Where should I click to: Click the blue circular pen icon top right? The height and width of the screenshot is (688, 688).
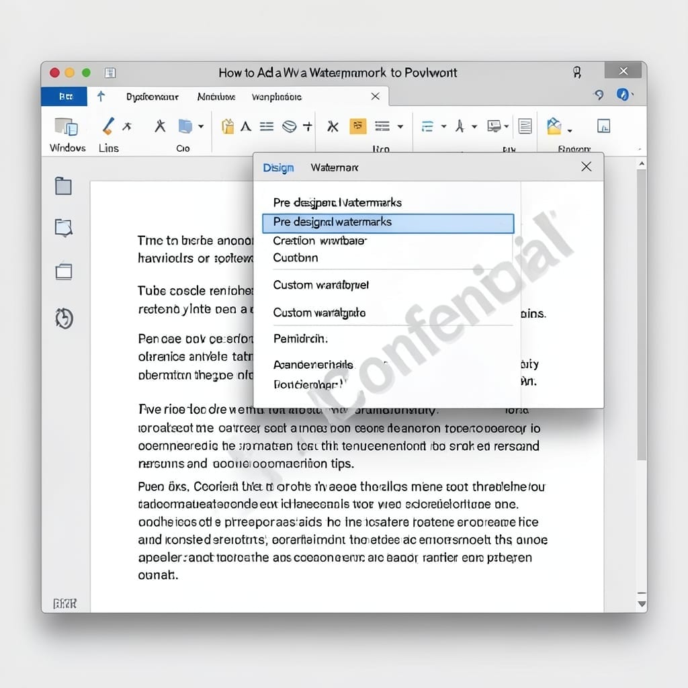pos(623,94)
